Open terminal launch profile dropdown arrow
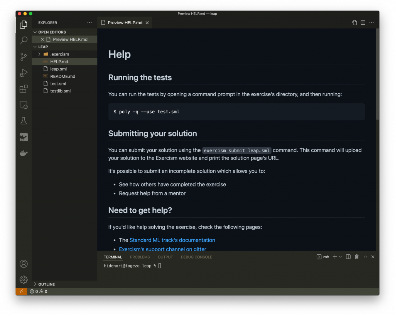Screen dimensions: 395x316 [341, 257]
